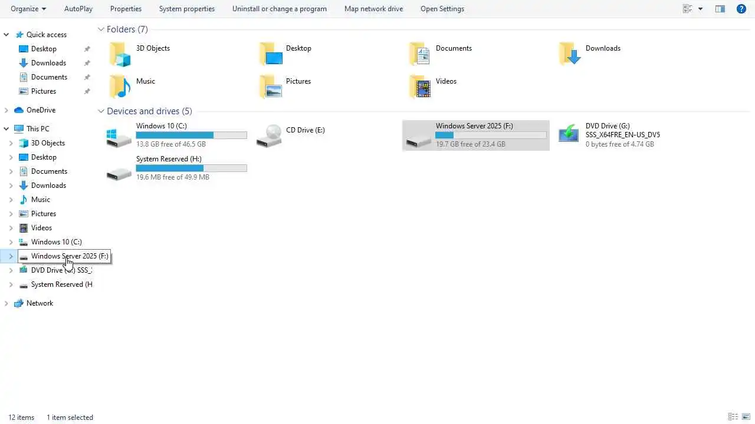
Task: Click the Videos folder icon in Folders
Action: tap(420, 87)
